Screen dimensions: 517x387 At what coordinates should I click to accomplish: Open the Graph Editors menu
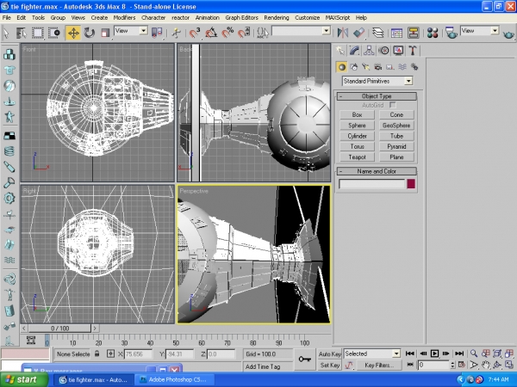(241, 18)
